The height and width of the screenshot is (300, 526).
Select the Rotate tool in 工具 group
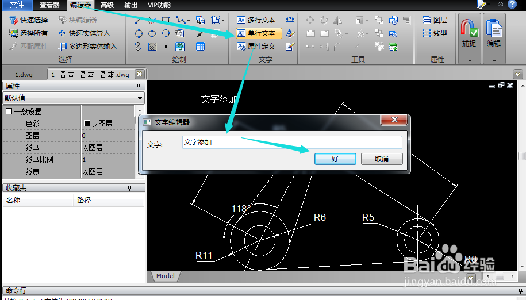[324, 20]
